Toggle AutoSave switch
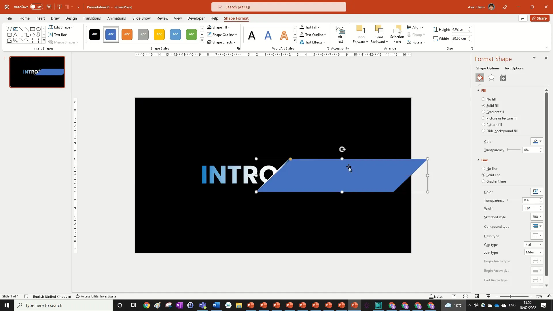This screenshot has width=553, height=311. [37, 7]
